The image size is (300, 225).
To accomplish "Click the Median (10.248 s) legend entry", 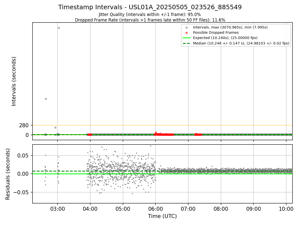I will [241, 43].
